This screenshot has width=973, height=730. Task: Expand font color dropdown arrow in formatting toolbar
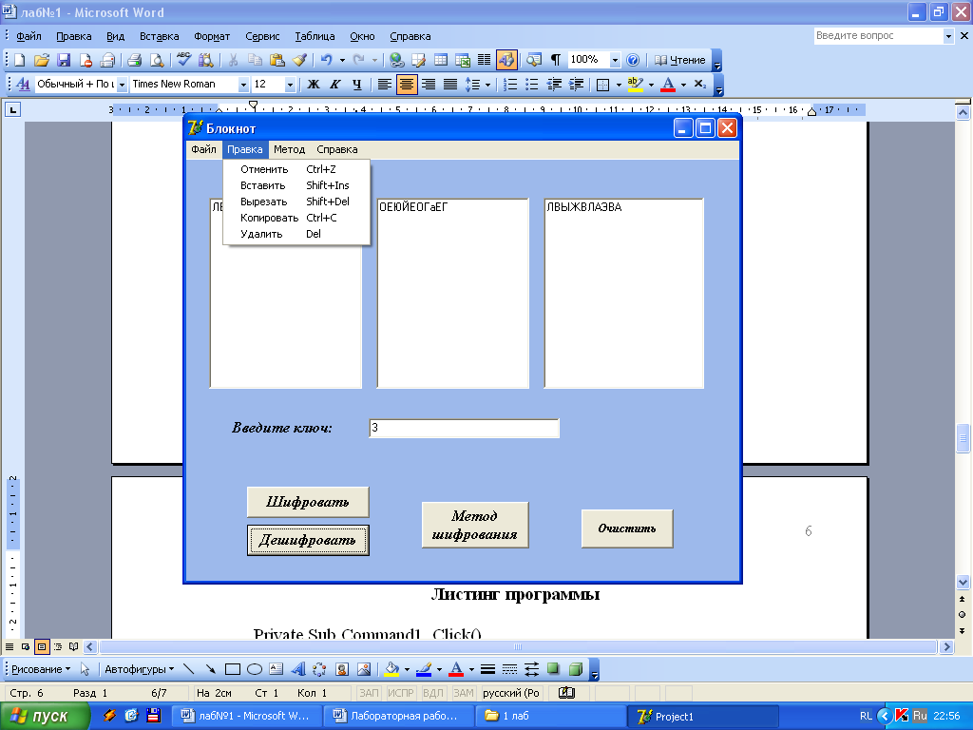click(x=683, y=85)
